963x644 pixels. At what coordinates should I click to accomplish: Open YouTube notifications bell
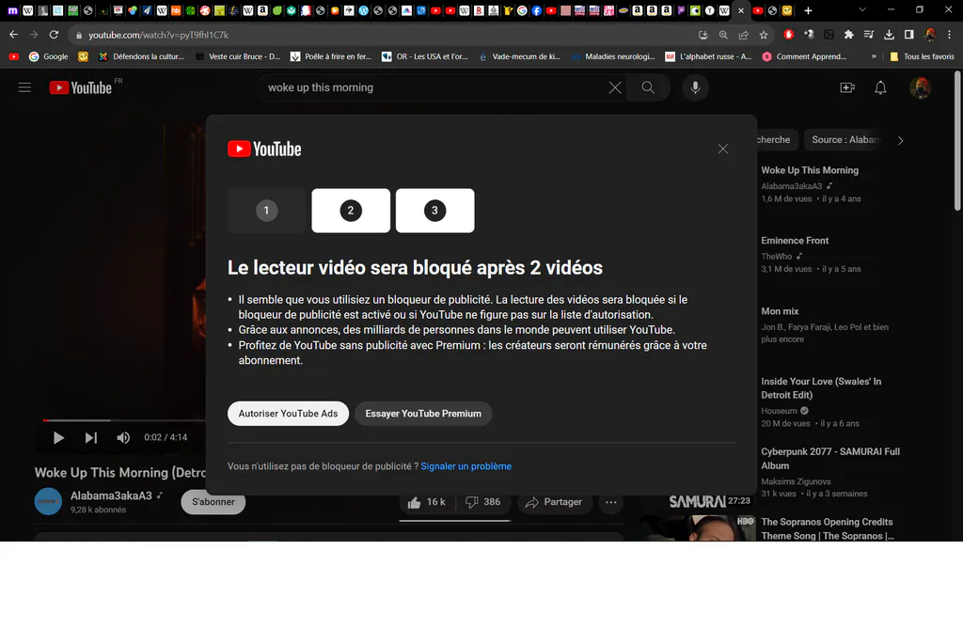pyautogui.click(x=880, y=87)
